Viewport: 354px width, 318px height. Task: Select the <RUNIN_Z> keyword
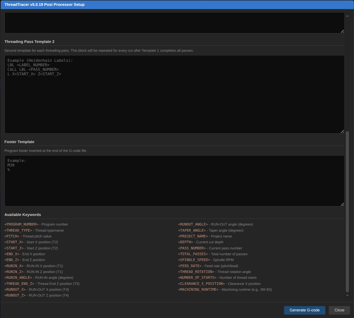tap(14, 272)
